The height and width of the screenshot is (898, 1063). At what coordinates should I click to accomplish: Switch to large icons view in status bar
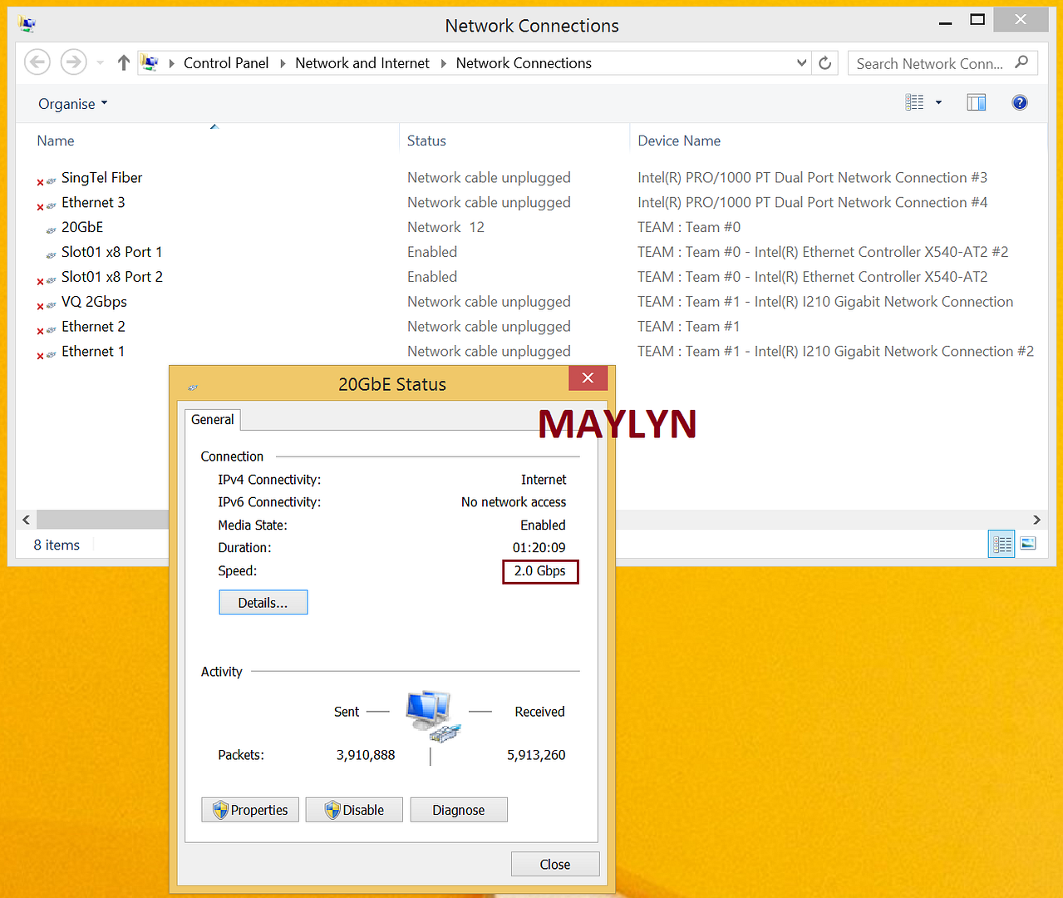pos(1028,544)
